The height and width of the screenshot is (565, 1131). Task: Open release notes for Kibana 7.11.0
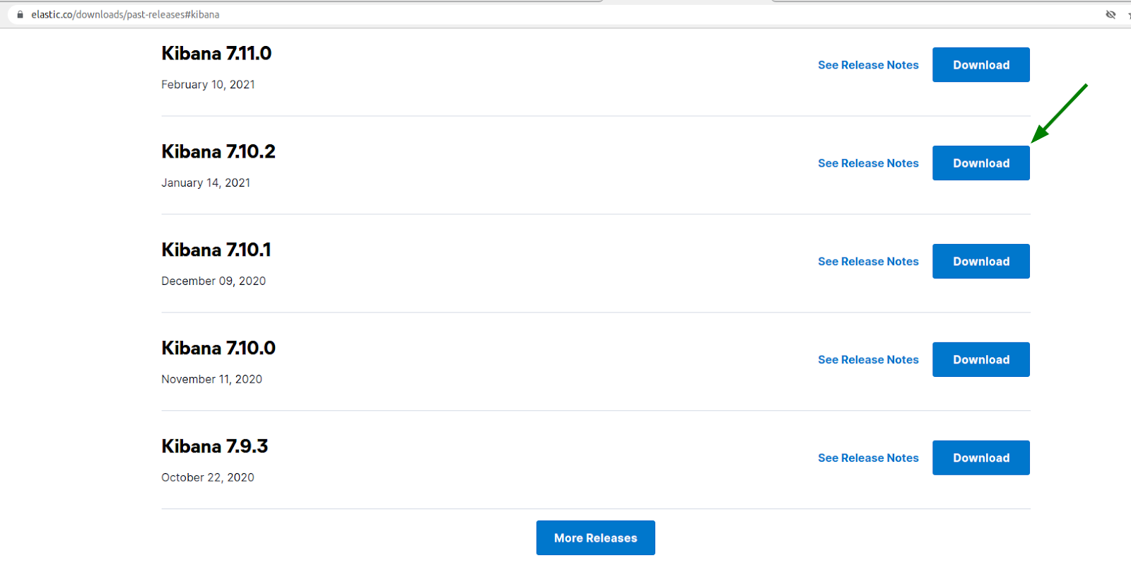tap(868, 65)
